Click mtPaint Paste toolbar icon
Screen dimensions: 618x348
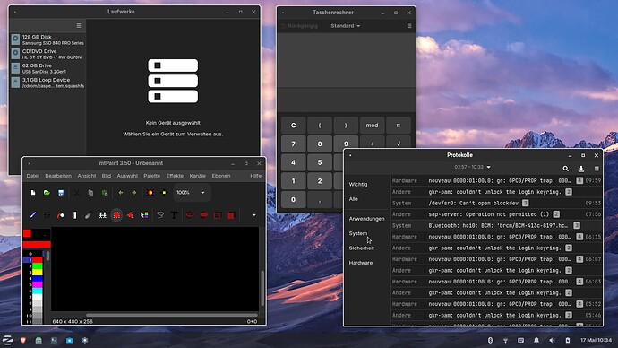pyautogui.click(x=105, y=193)
